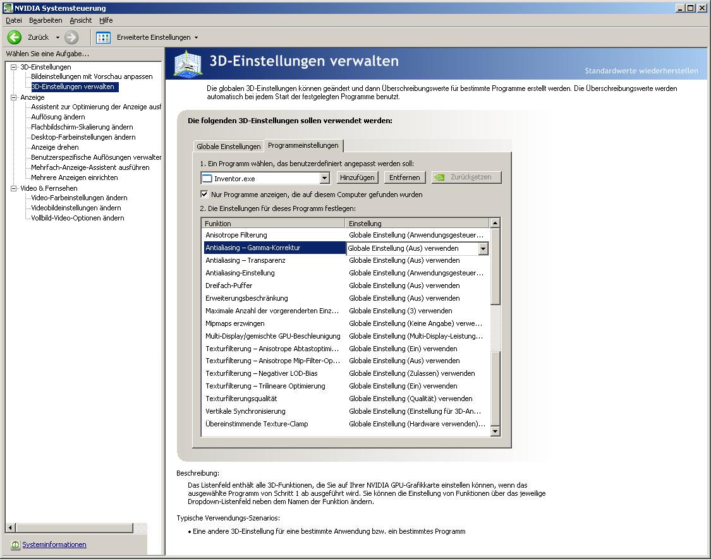
Task: Switch to Globale Einstellungen tab
Action: pos(229,147)
